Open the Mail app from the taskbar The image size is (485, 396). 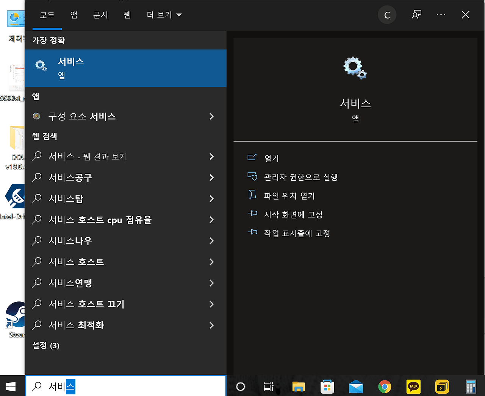[356, 387]
